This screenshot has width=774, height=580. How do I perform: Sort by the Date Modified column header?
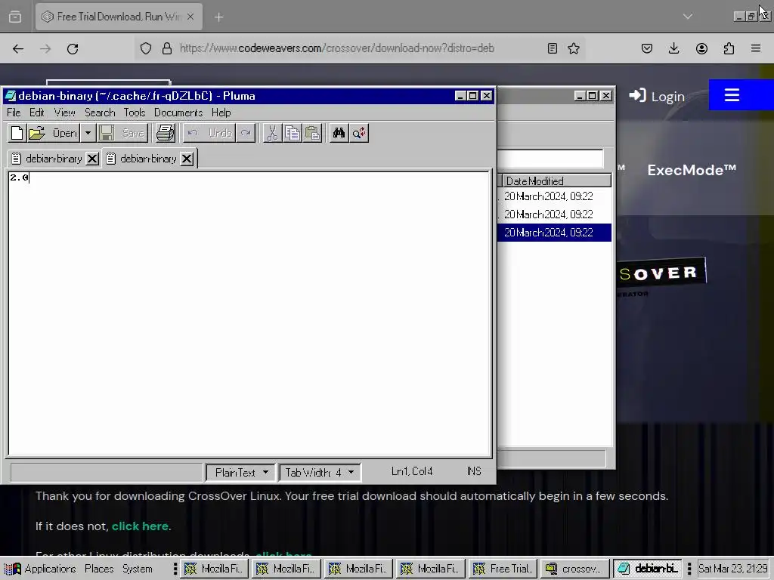point(556,181)
